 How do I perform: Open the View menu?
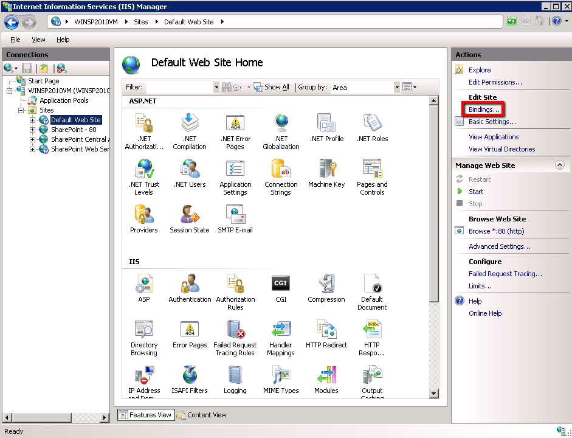point(38,40)
